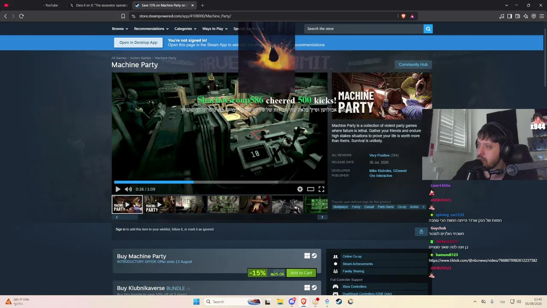
Task: Open the Windows Start menu
Action: [x=196, y=302]
